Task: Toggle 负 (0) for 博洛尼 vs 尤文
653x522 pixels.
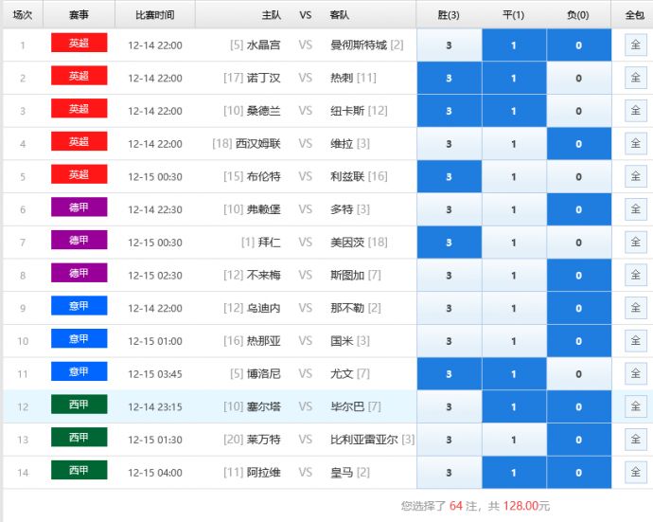Action: pyautogui.click(x=579, y=373)
